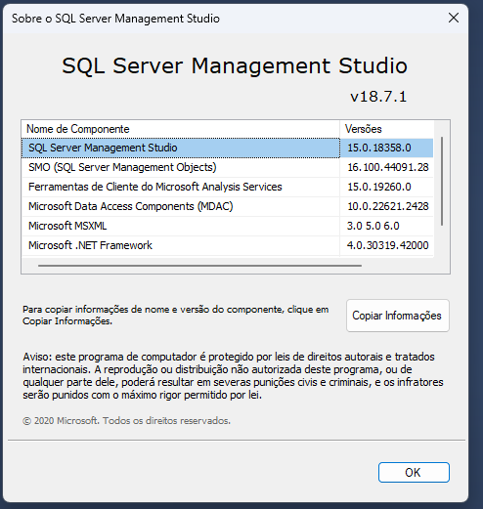Select the SMO (SQL Server Management Objects) row
Image resolution: width=483 pixels, height=509 pixels.
click(228, 167)
